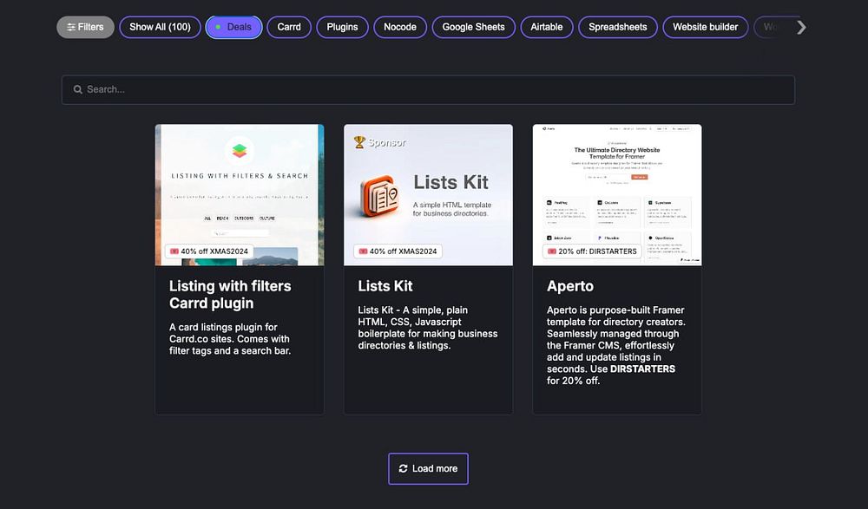Show more tags with right chevron arrow

click(x=801, y=27)
